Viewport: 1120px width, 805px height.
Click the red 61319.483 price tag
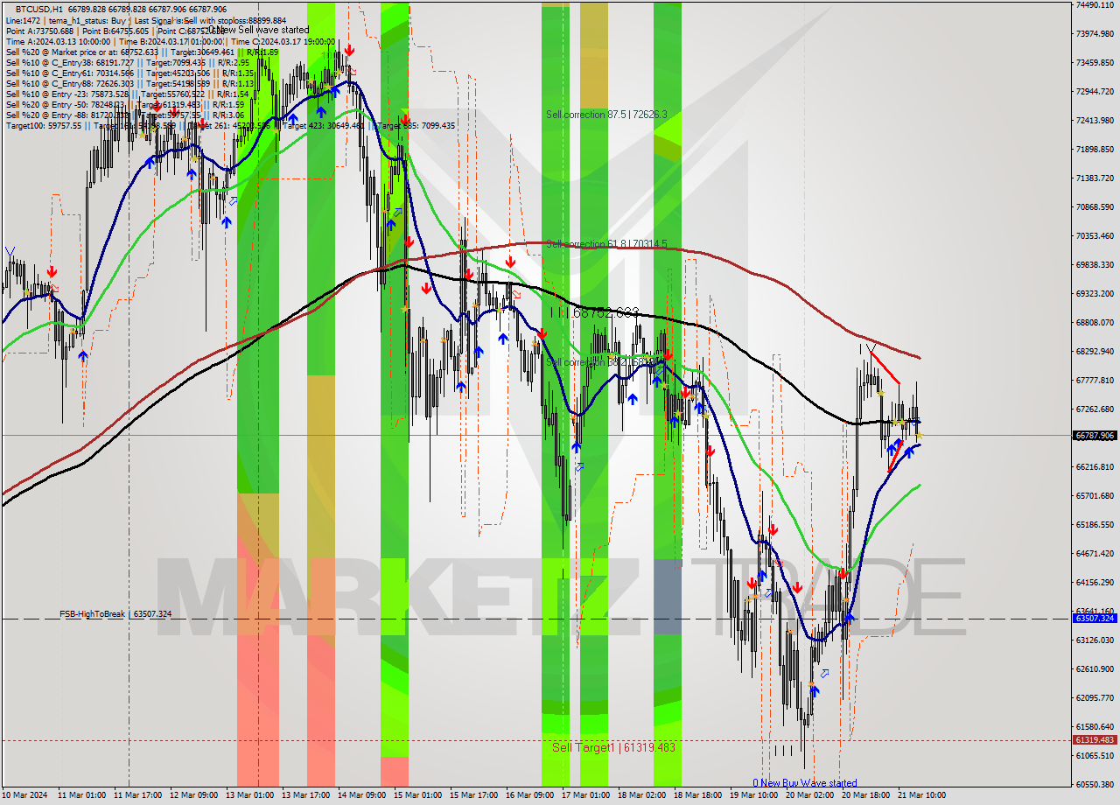point(1094,739)
